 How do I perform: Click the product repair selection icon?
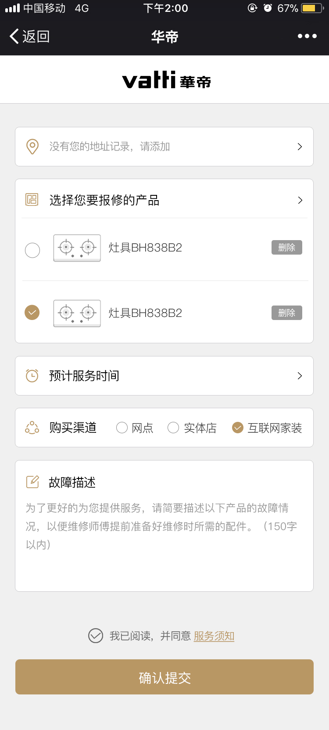32,200
